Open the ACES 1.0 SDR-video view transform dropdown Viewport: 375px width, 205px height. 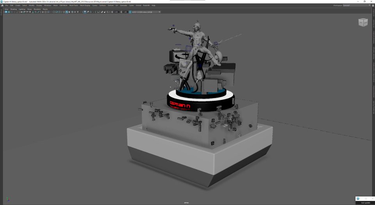(x=146, y=12)
